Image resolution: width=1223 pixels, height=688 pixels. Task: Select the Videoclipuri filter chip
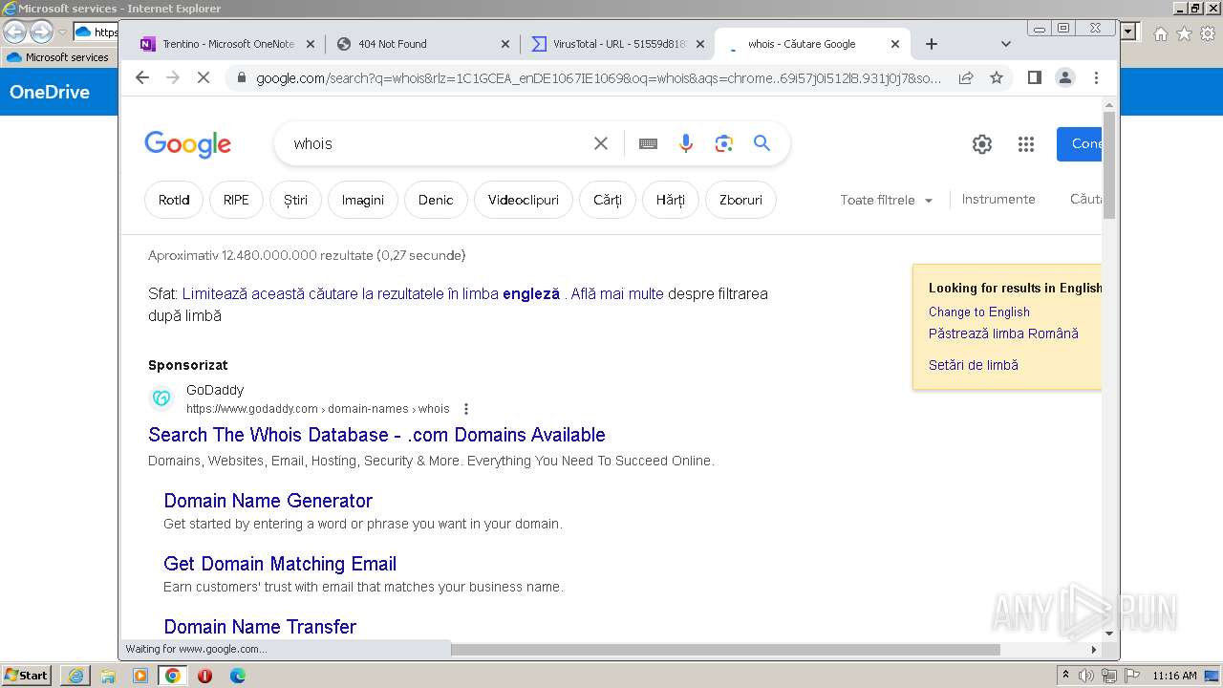(x=524, y=200)
